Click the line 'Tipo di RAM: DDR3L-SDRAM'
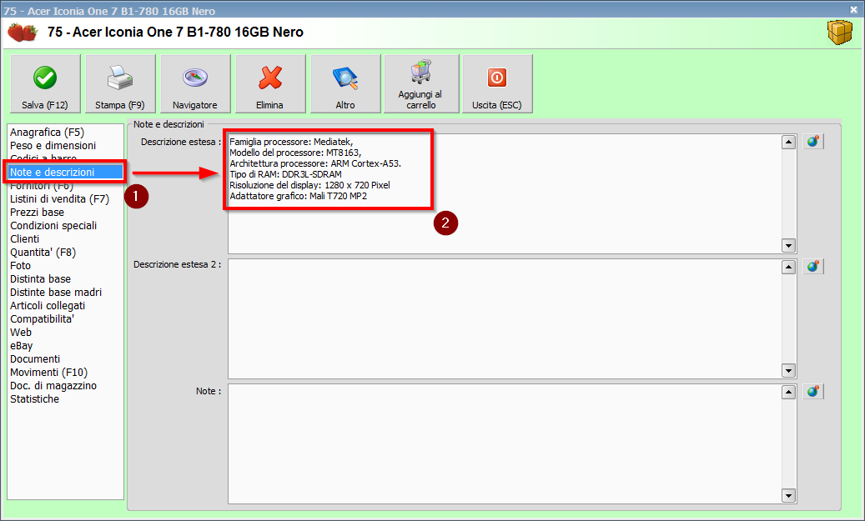865x521 pixels. (286, 174)
